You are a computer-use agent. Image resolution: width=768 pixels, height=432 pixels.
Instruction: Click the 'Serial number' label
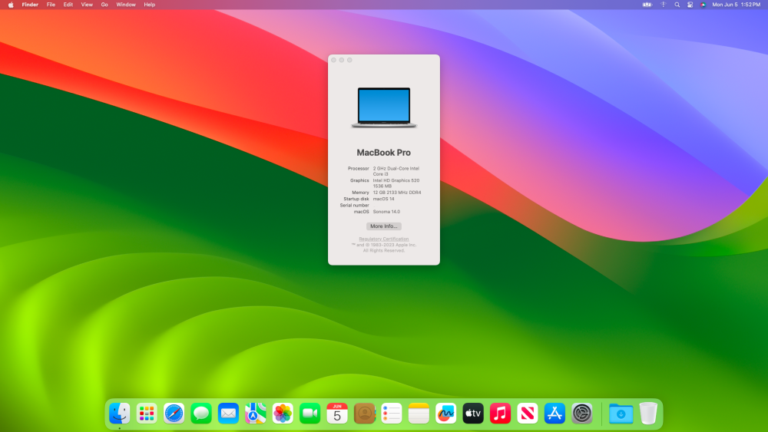pos(355,206)
